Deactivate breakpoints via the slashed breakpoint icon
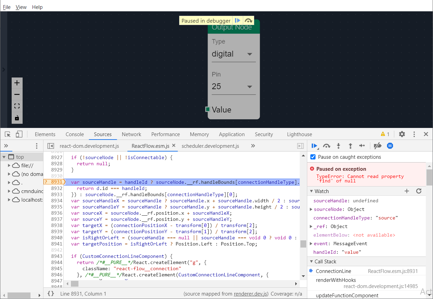The width and height of the screenshot is (433, 299). pyautogui.click(x=378, y=146)
